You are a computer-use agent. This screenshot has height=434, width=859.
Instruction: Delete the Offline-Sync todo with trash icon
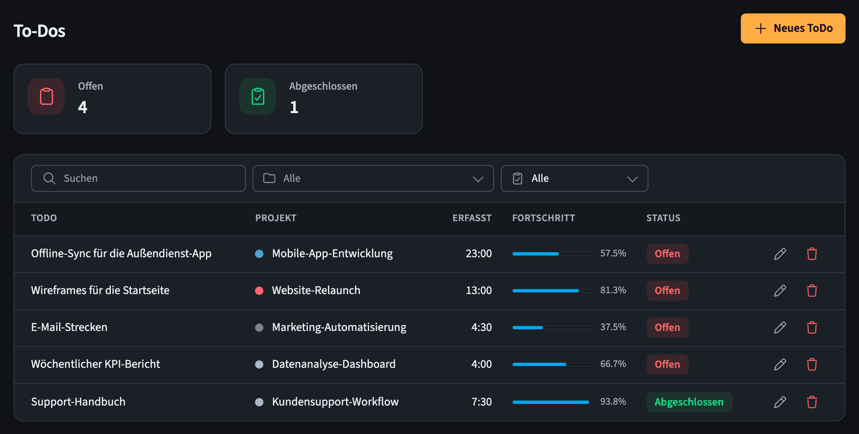(812, 254)
